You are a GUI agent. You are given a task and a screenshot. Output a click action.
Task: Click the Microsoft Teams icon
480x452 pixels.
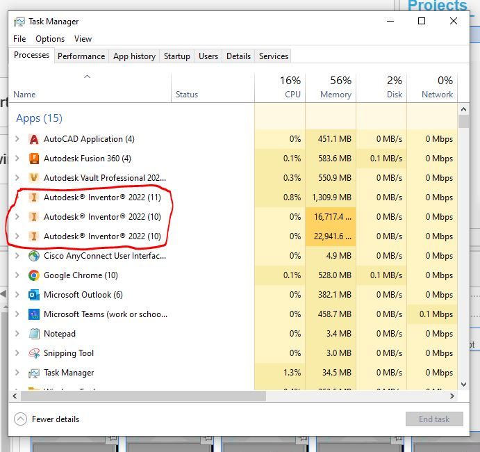[34, 314]
